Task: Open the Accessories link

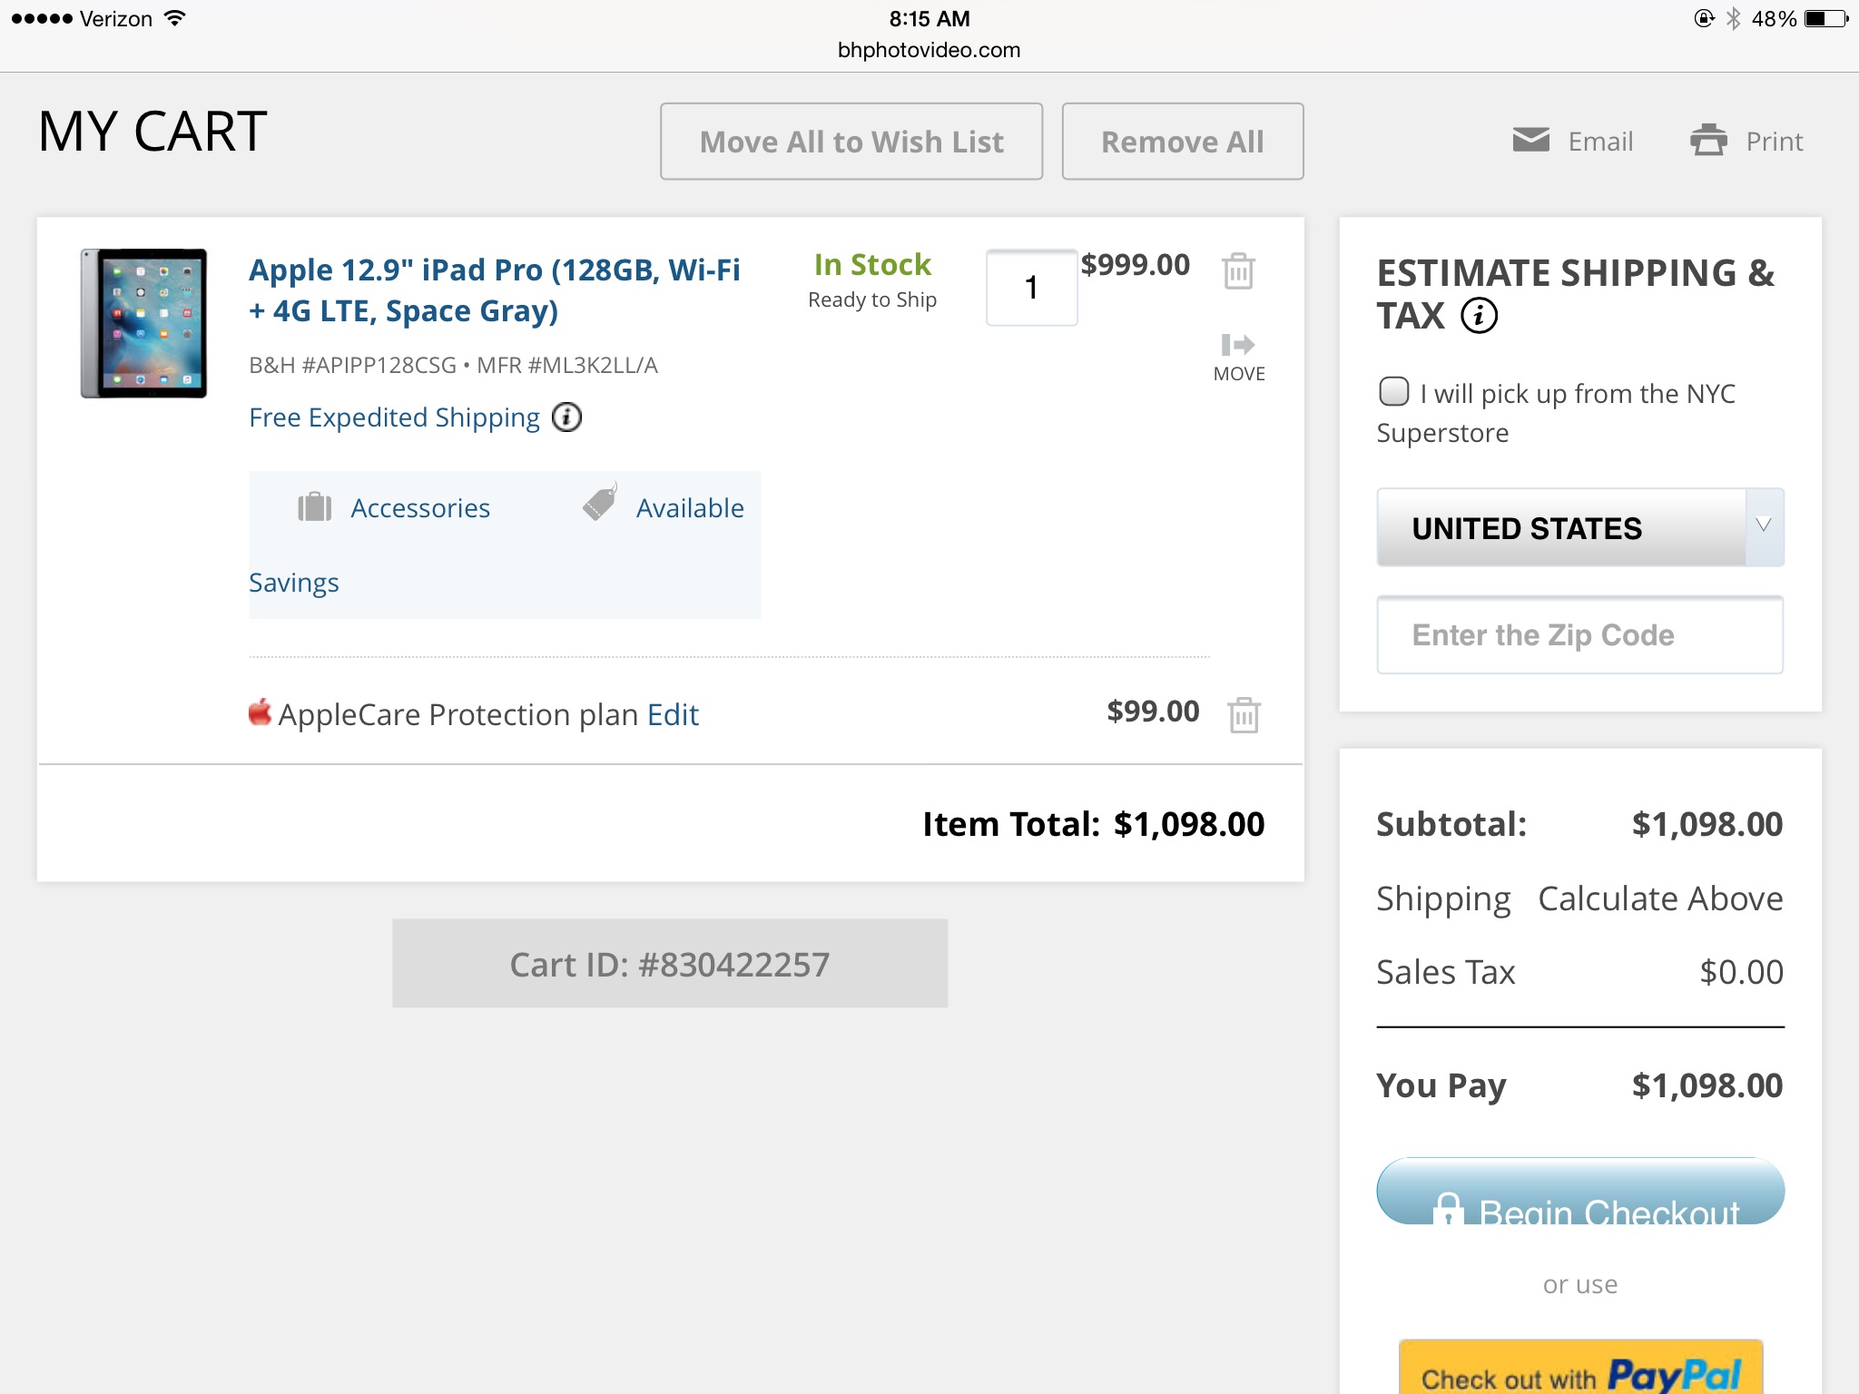Action: point(420,508)
